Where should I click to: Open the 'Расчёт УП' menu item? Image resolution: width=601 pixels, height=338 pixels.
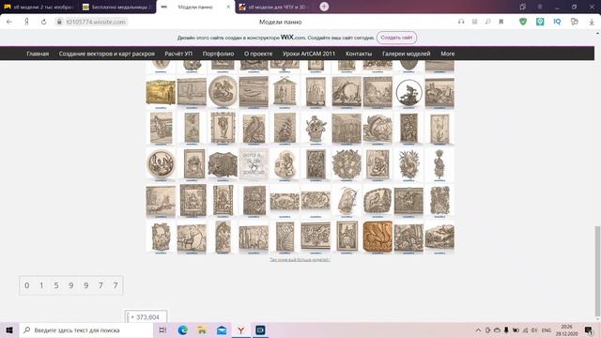coord(178,54)
